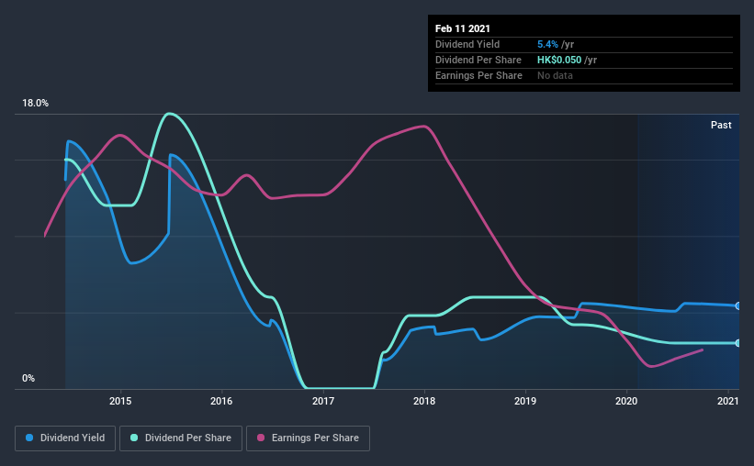Image resolution: width=754 pixels, height=466 pixels.
Task: Select the Dividend Yield endpoint marker on chart
Action: pos(738,306)
